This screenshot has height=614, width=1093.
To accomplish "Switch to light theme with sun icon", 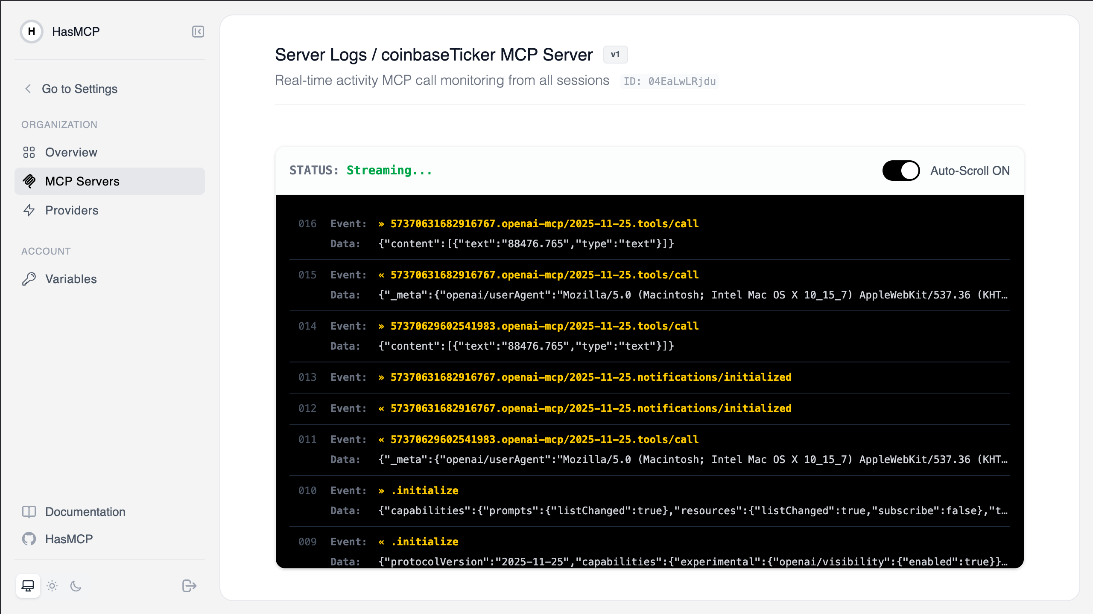I will pos(52,586).
